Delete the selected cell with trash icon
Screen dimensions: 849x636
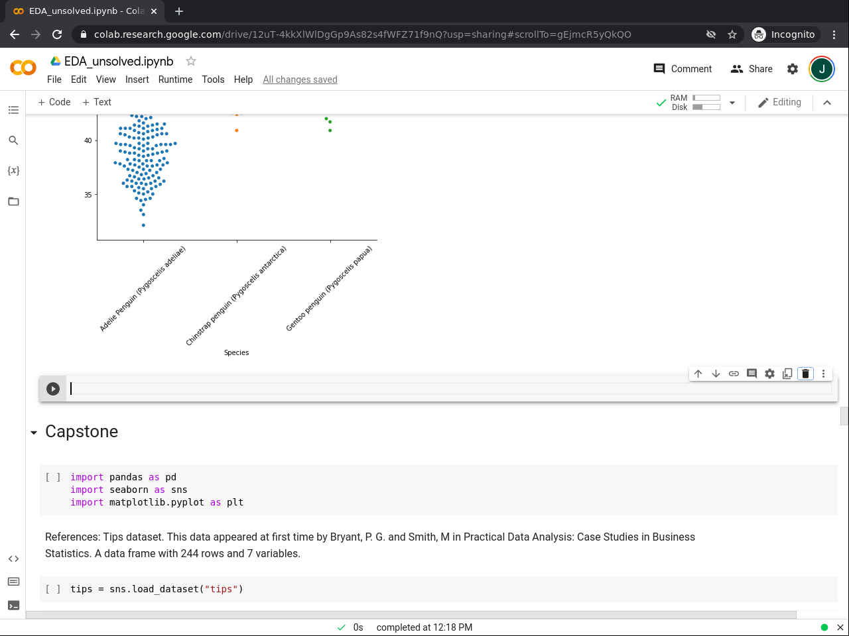pyautogui.click(x=805, y=374)
